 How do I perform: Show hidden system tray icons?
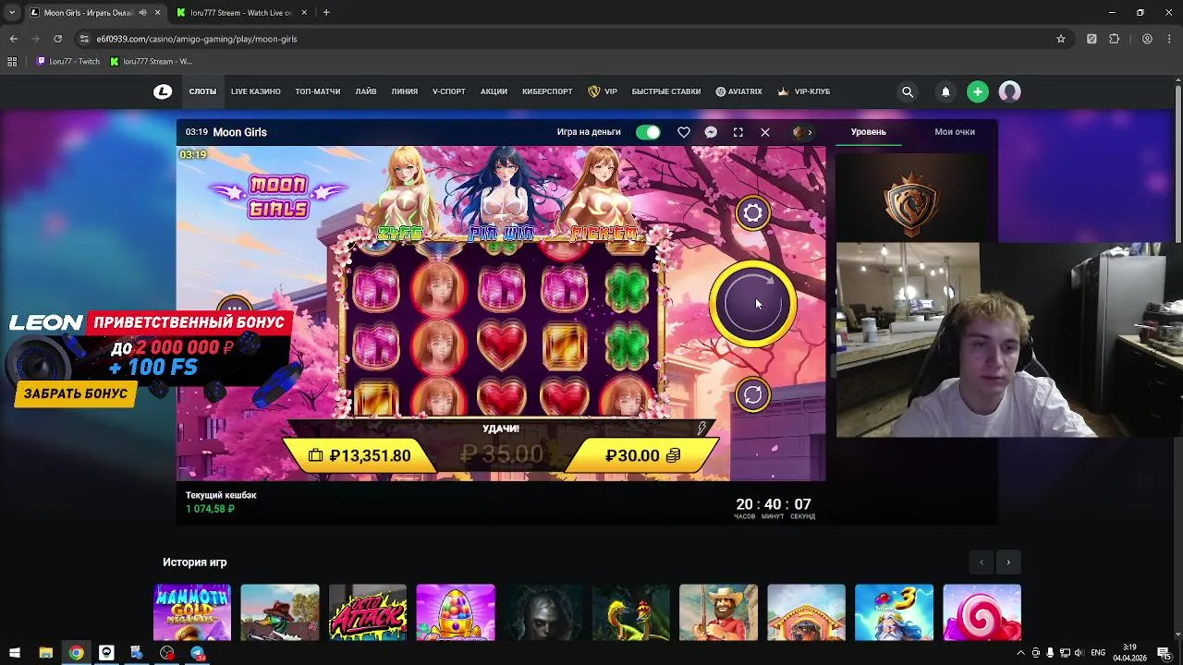coord(1021,653)
